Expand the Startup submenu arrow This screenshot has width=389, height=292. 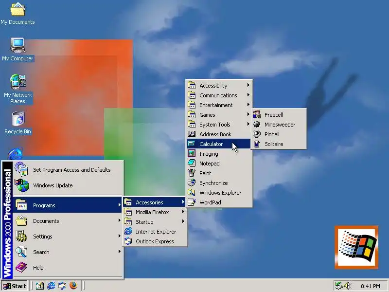(x=183, y=221)
